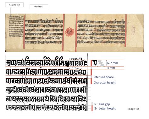Screen dimensions: 149x119
Task: Click the "main text" label box
Action: pyautogui.click(x=39, y=7)
